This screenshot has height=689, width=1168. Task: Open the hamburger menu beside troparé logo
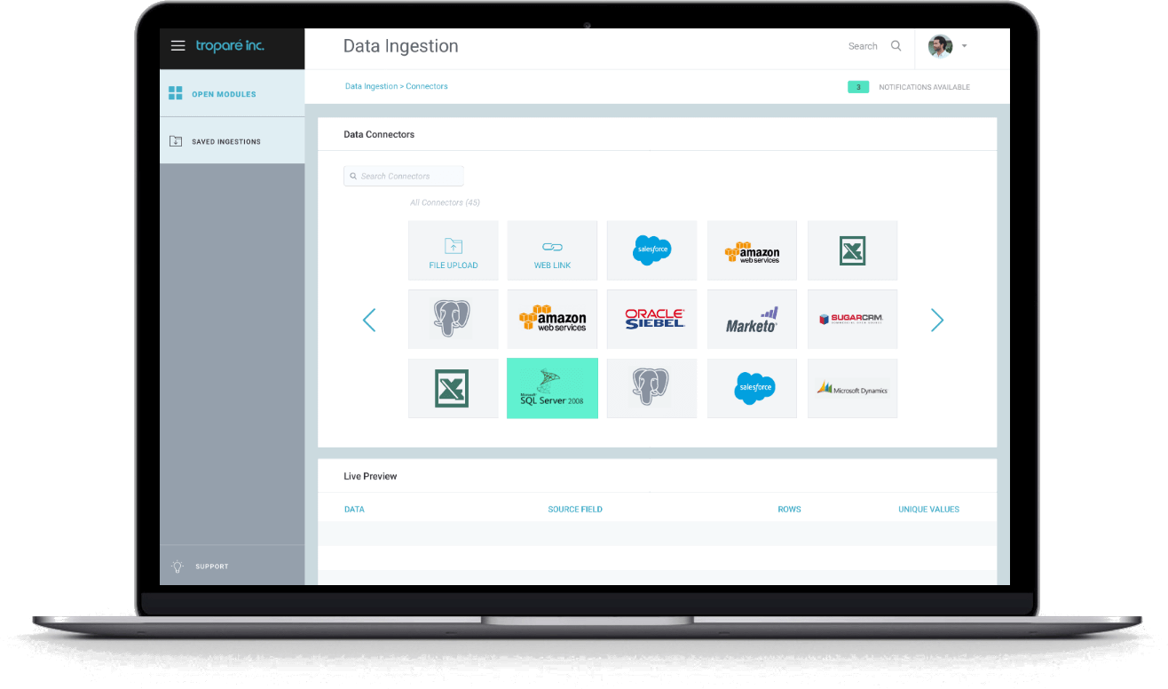coord(178,45)
